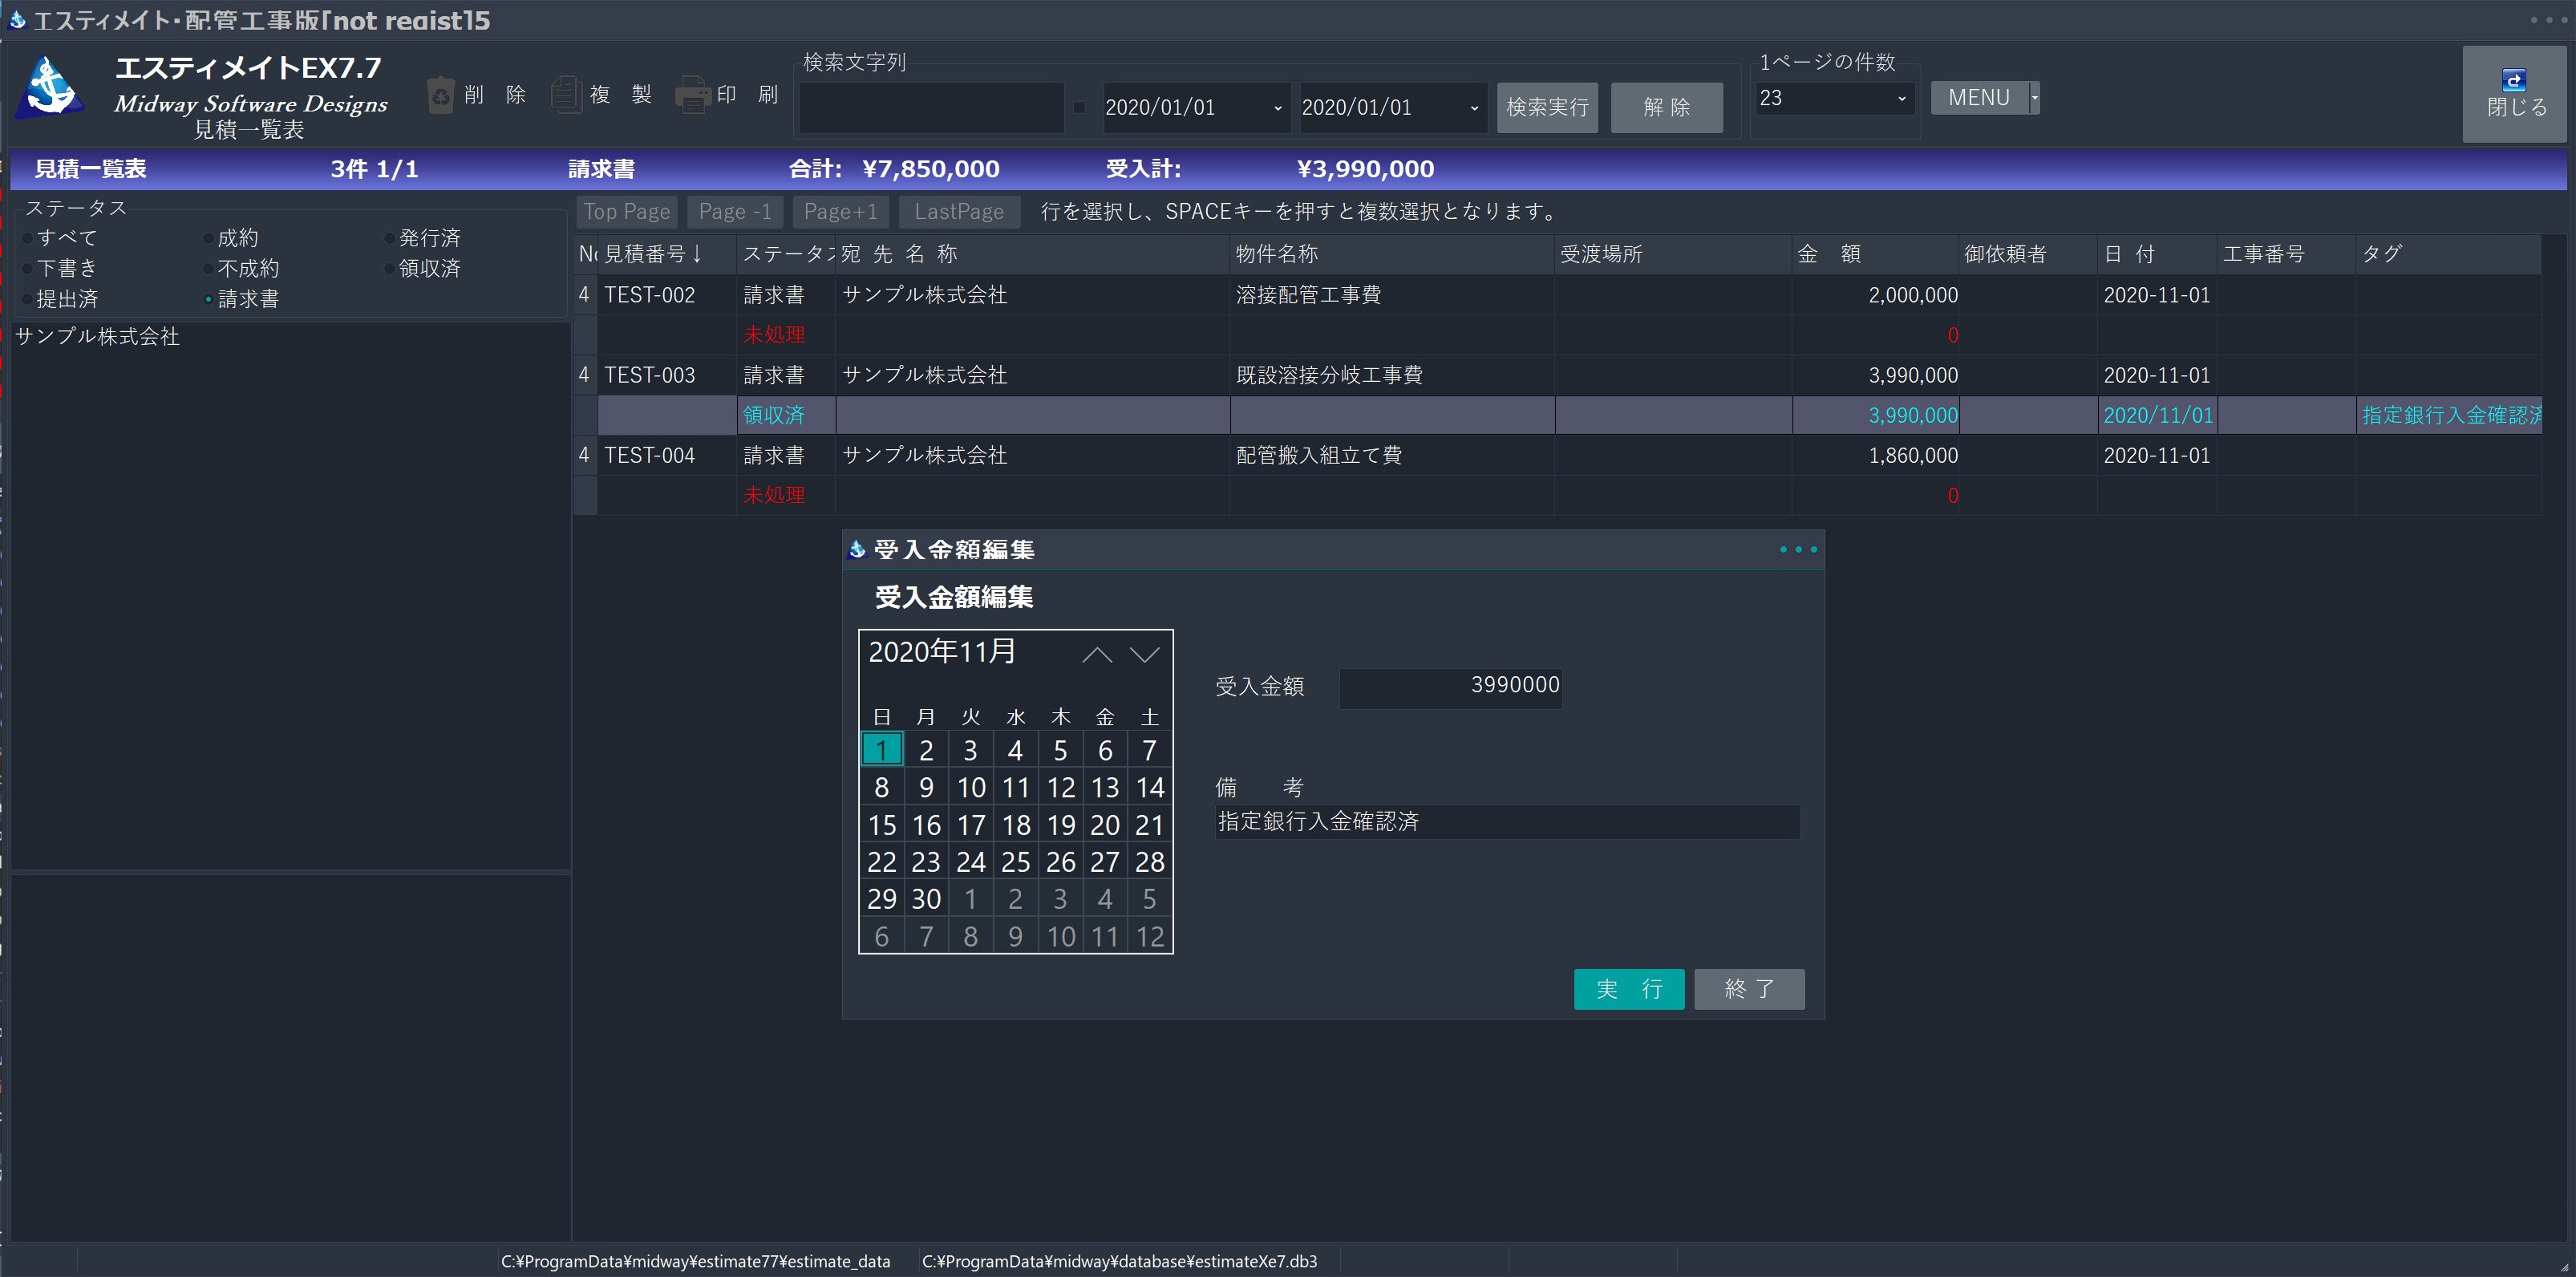
Task: Click the 検索実行 search button
Action: pyautogui.click(x=1546, y=107)
